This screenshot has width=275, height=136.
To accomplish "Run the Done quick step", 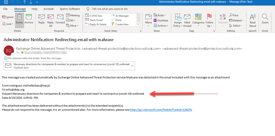I will click(x=116, y=20).
